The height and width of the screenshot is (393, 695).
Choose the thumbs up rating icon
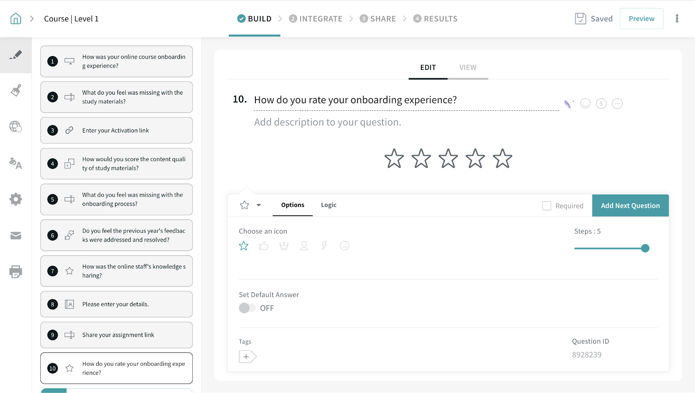coord(264,246)
